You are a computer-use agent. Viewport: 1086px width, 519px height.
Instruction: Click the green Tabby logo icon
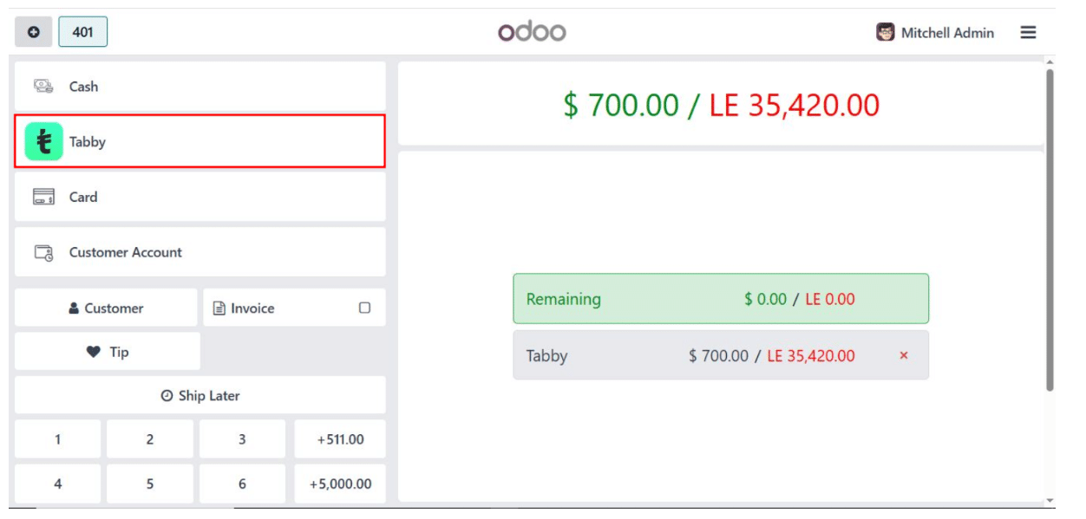[43, 142]
